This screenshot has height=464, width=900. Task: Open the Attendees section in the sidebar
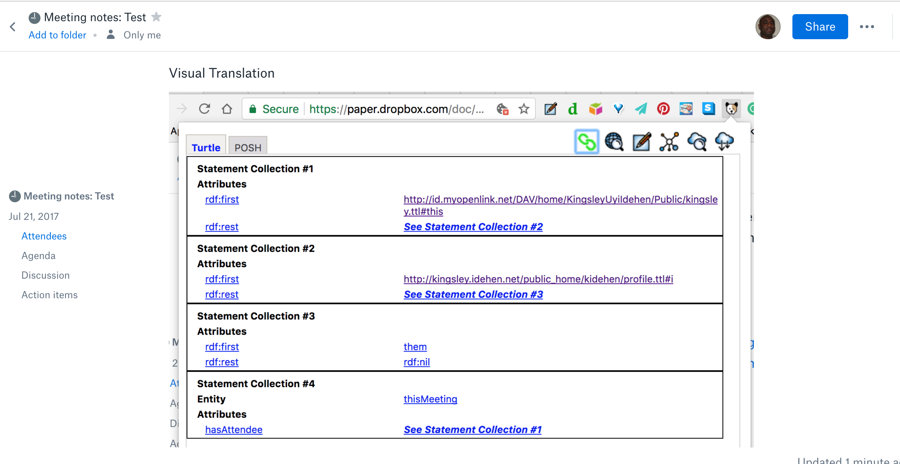click(44, 236)
